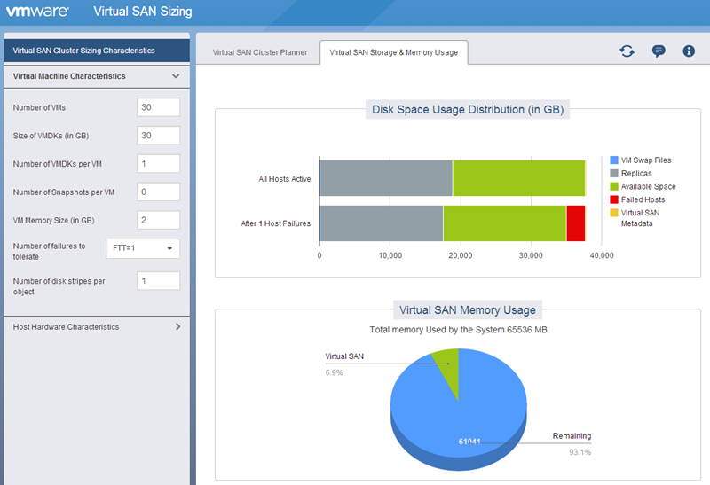Click the After 1 Host Failures axis label
Image resolution: width=710 pixels, height=485 pixels.
pos(276,223)
